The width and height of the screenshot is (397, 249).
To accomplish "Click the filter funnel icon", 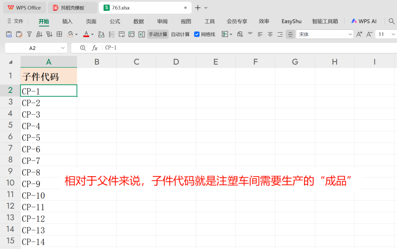I will pos(29,34).
